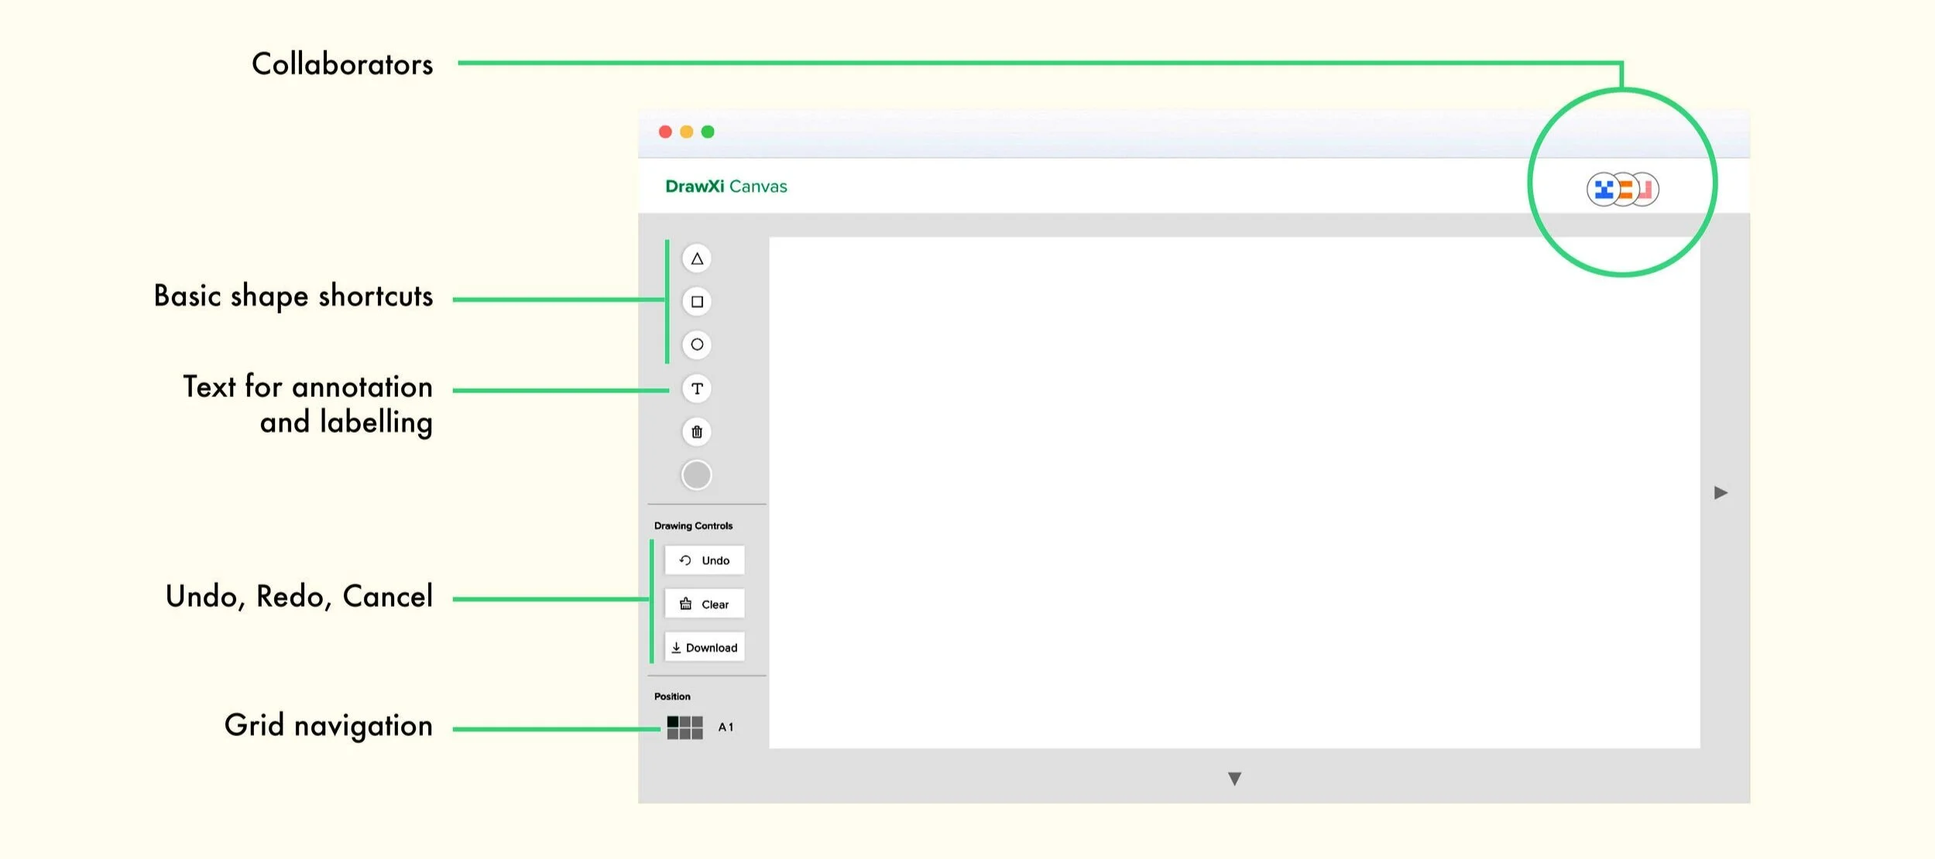Click the Clear button

704,604
